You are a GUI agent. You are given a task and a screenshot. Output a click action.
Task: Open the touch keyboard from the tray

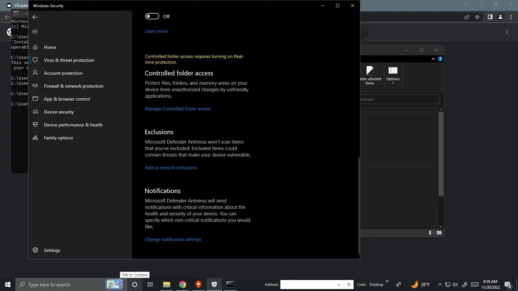475,285
